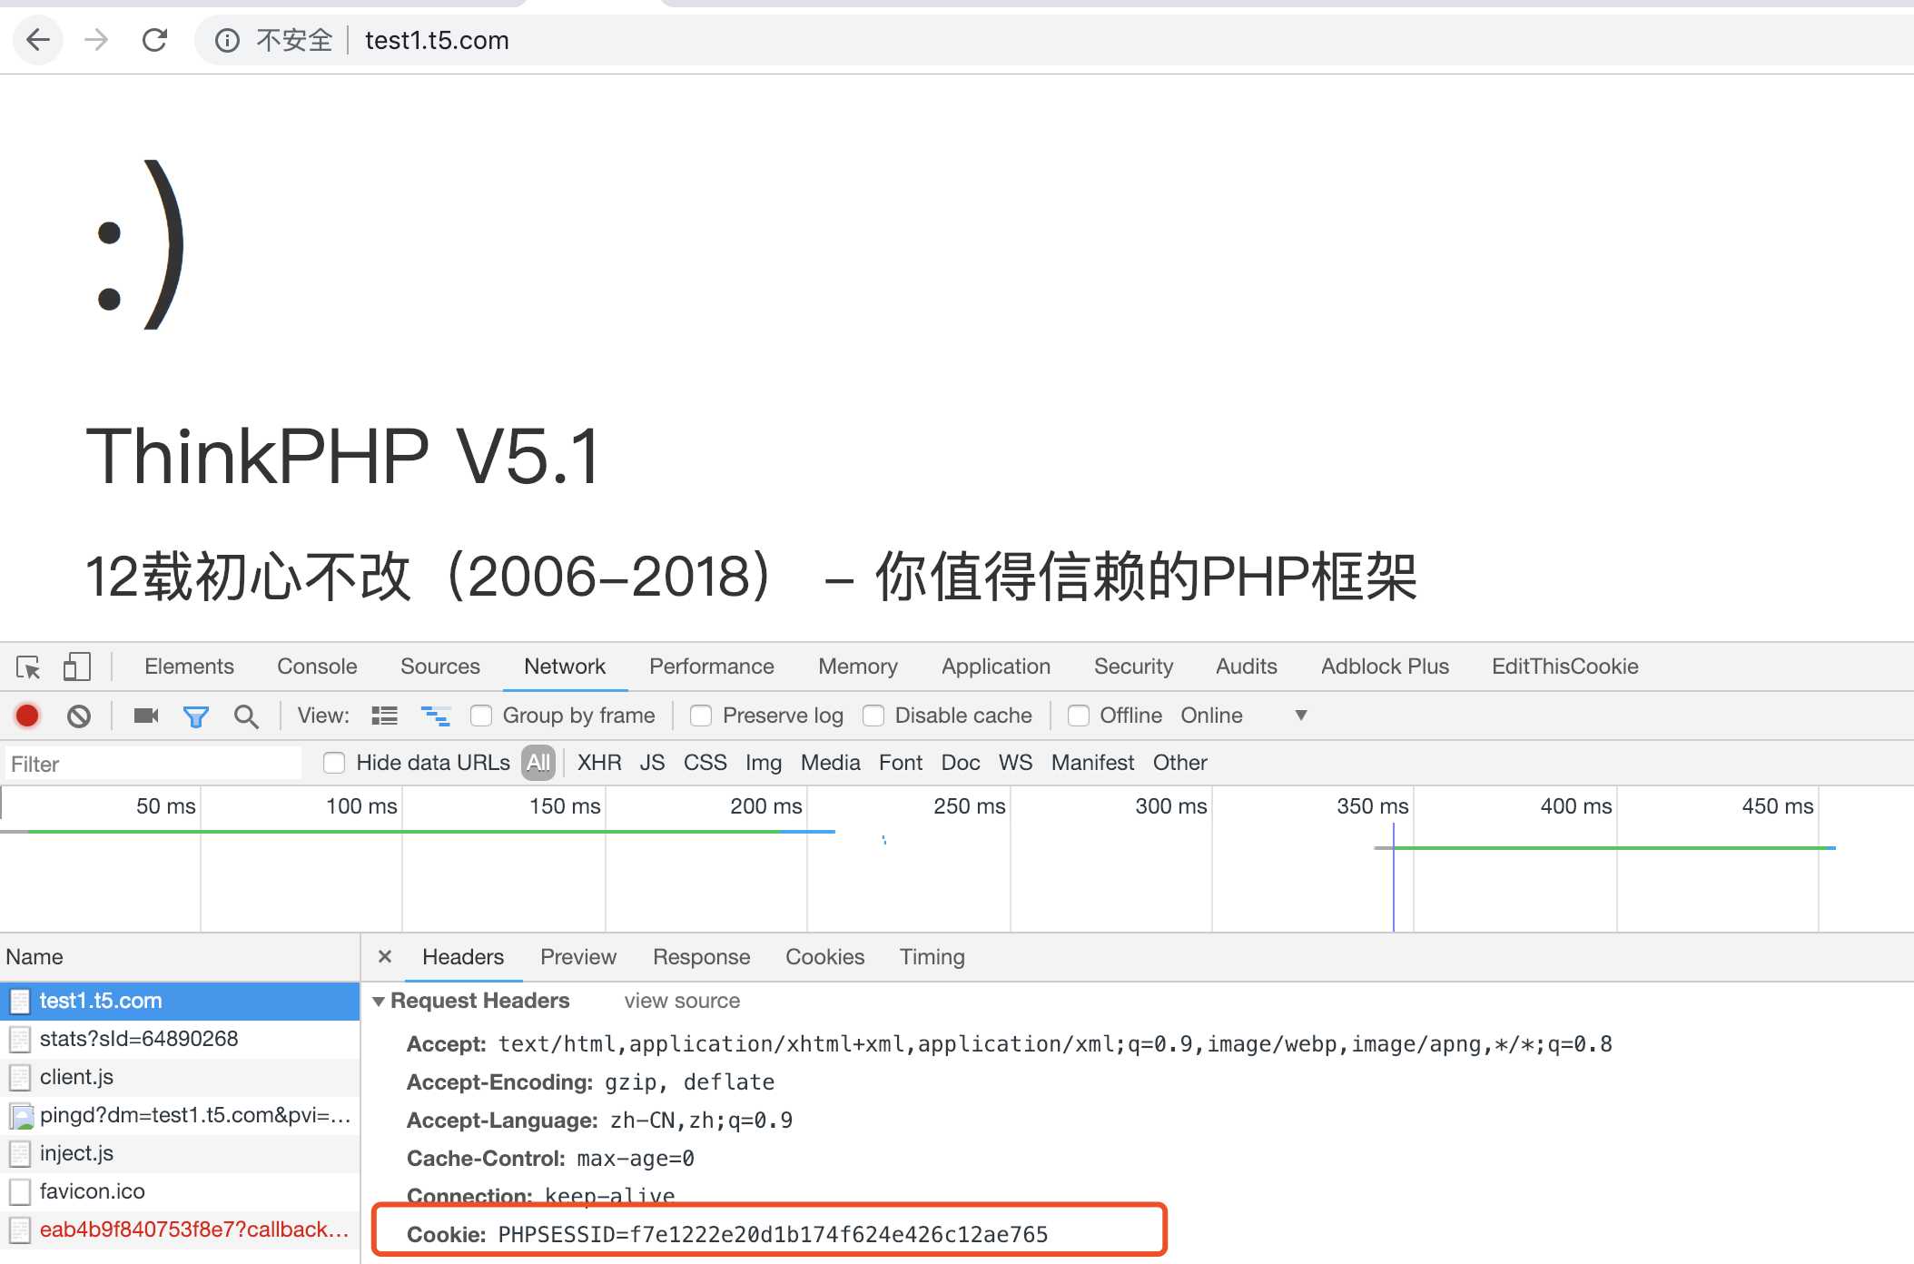
Task: Go forward with the browser forward arrow
Action: click(96, 40)
